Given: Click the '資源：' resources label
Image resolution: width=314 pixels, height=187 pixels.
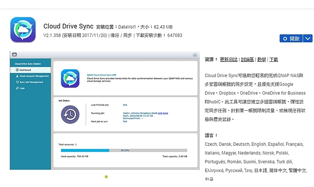Looking at the screenshot, I should point(211,59).
